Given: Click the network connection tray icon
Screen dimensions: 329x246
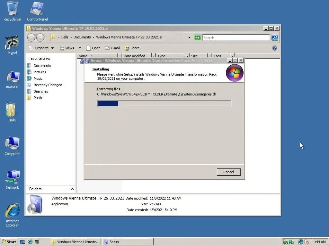Looking at the screenshot, I should (x=300, y=242).
